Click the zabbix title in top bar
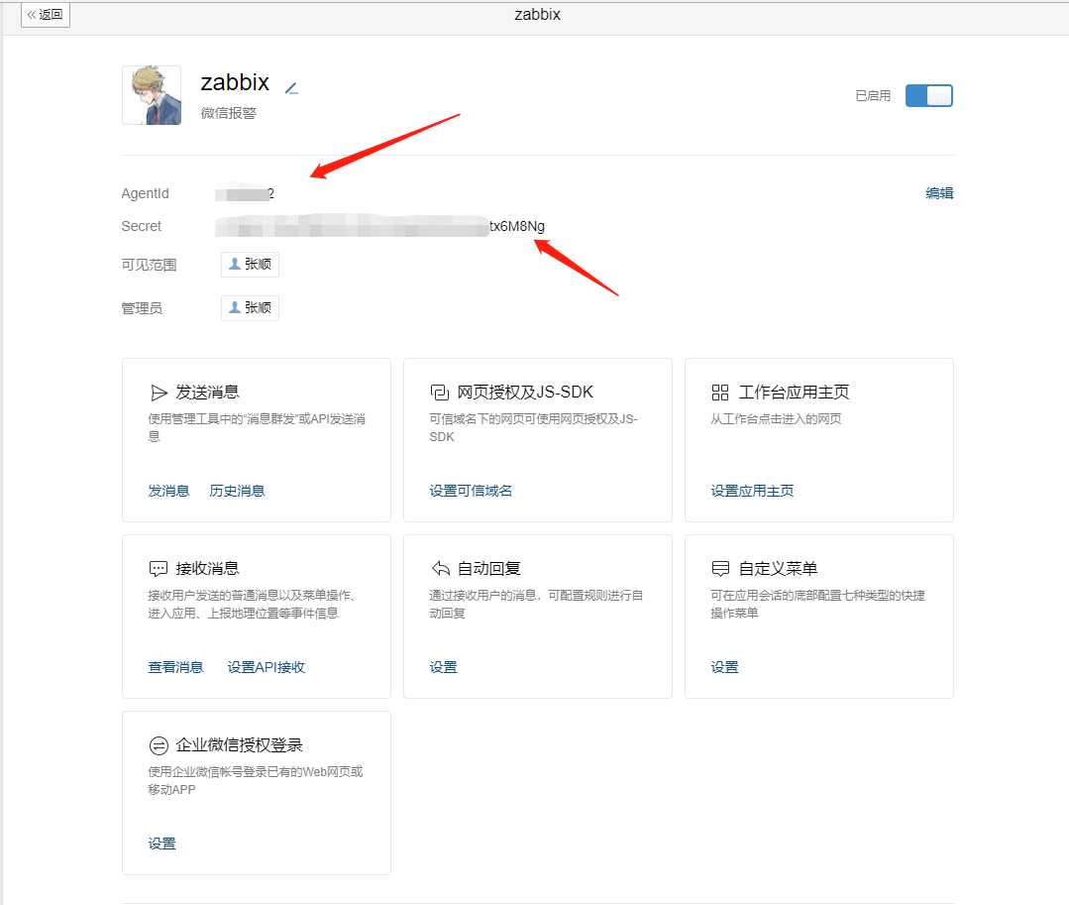1069x905 pixels. pos(537,14)
